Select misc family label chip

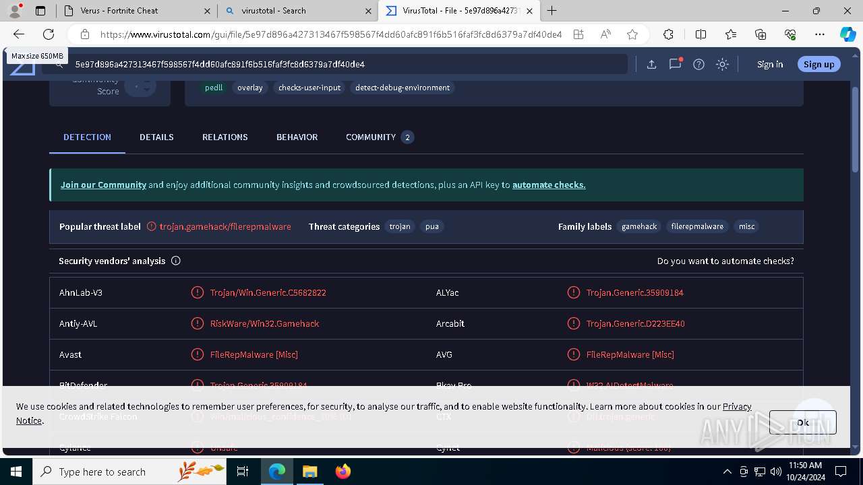click(746, 226)
